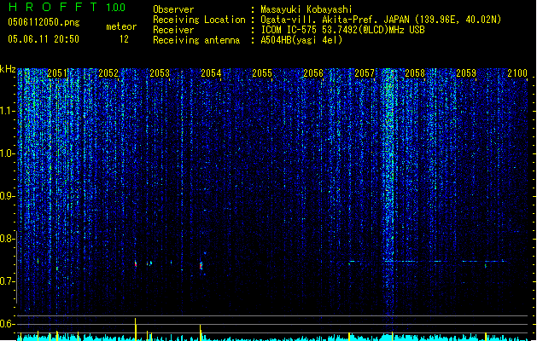Viewport: 537px width, 341px height.
Task: Click the 2051 time marker
Action: click(x=57, y=73)
